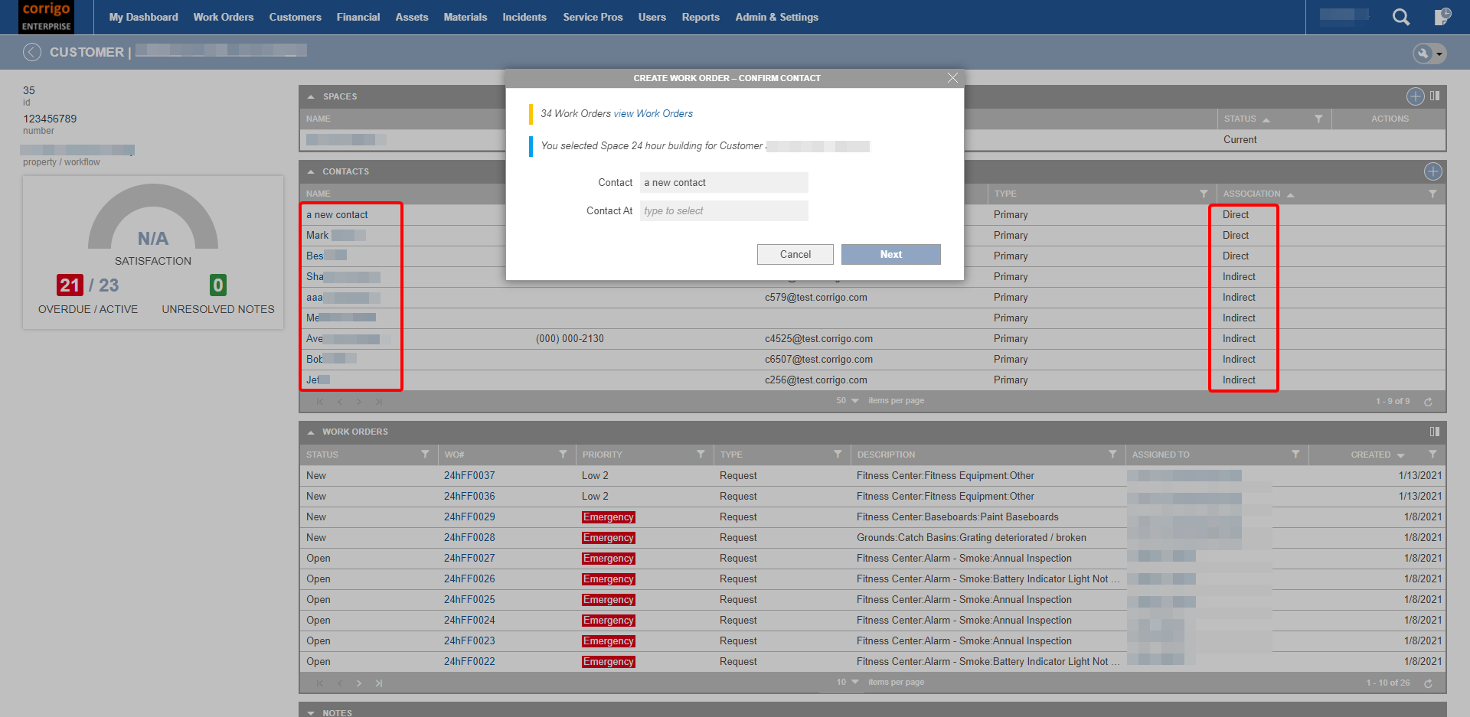Viewport: 1470px width, 717px height.
Task: Jump to last page of work orders
Action: pos(379,683)
